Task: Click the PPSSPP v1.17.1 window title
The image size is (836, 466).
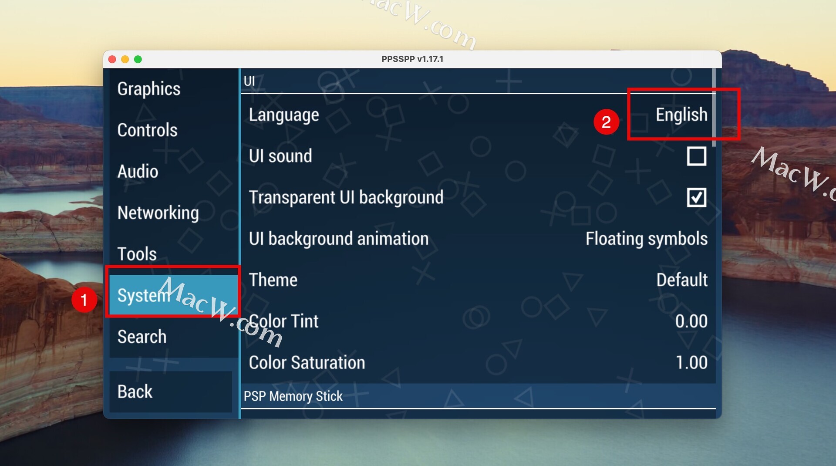Action: pos(412,59)
